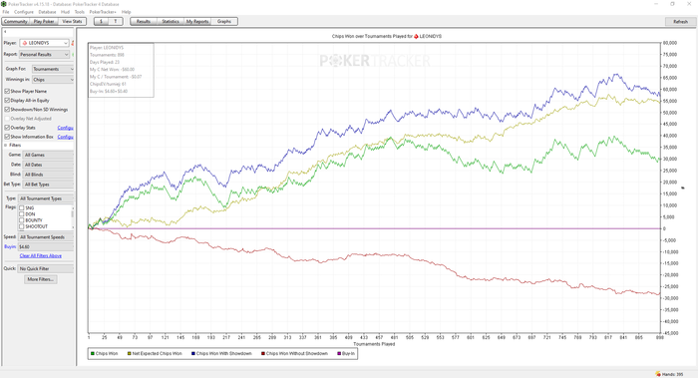Click the purple Buy-In legend swatch
Viewport: 698px width, 378px height.
pyautogui.click(x=339, y=353)
